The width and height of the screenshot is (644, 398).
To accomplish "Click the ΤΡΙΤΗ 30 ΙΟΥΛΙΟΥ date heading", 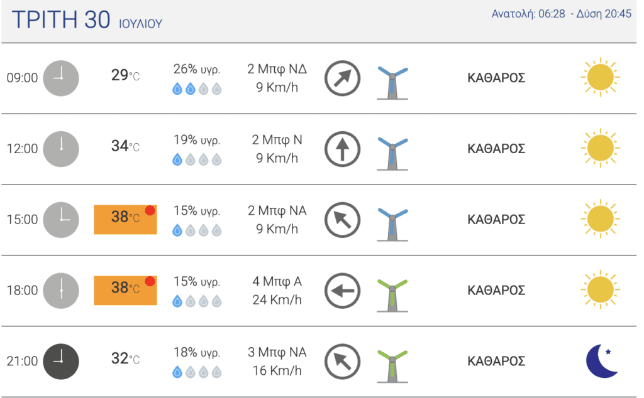I will pos(87,19).
